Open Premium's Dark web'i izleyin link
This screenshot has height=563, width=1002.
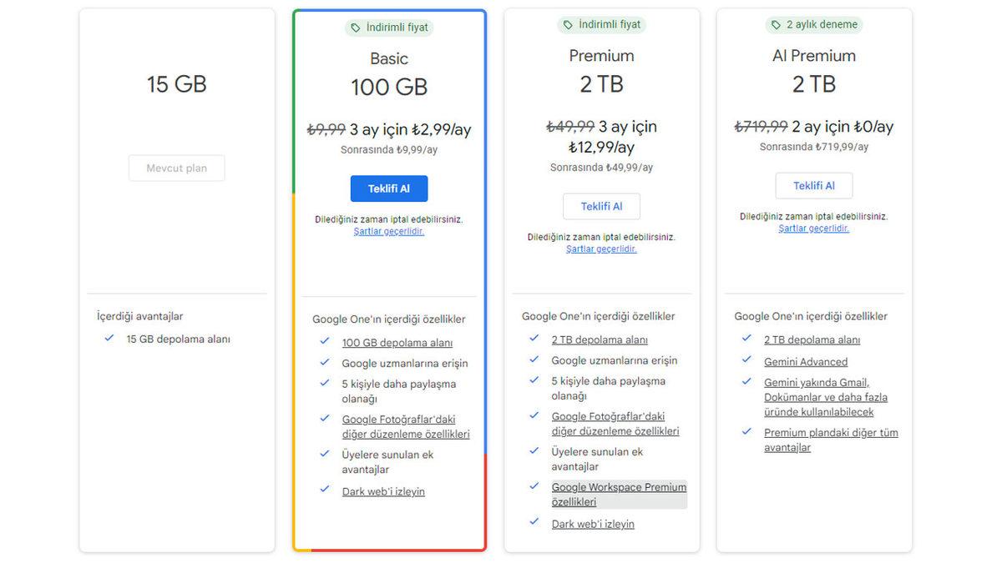[x=593, y=523]
